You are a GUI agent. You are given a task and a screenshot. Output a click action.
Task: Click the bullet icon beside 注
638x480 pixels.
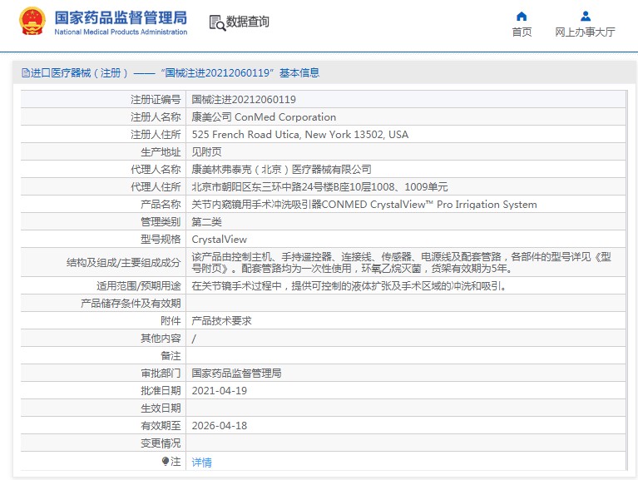click(166, 461)
